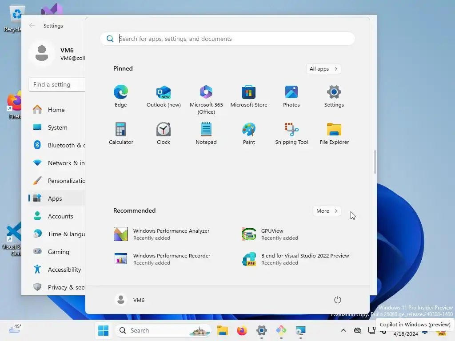Open VM6 user account menu in Start
The height and width of the screenshot is (341, 455).
(129, 300)
